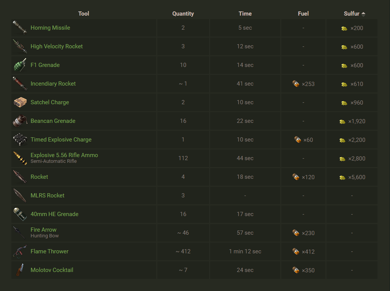This screenshot has height=291, width=390.
Task: Click the Homing Missile icon
Action: click(20, 28)
